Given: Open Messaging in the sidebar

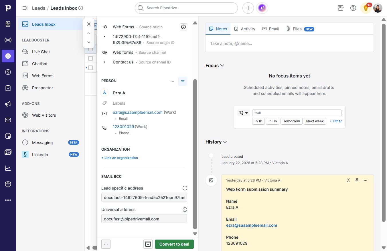Looking at the screenshot, I should point(50,143).
